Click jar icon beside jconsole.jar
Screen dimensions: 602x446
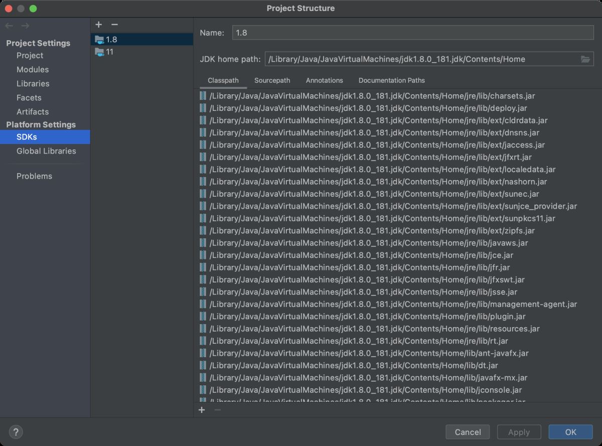[x=203, y=390]
